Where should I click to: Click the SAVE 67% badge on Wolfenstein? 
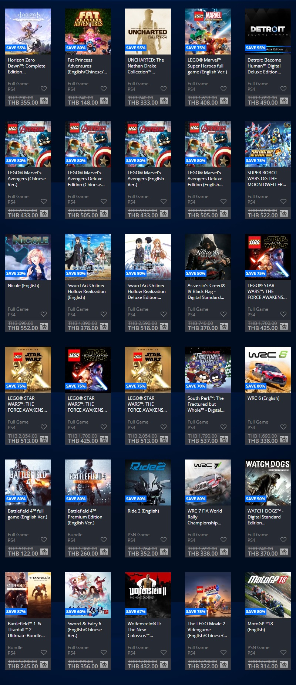point(136,612)
